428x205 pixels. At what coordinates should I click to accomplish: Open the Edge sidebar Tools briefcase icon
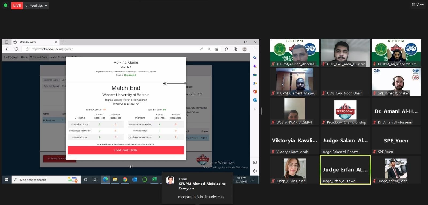[255, 75]
